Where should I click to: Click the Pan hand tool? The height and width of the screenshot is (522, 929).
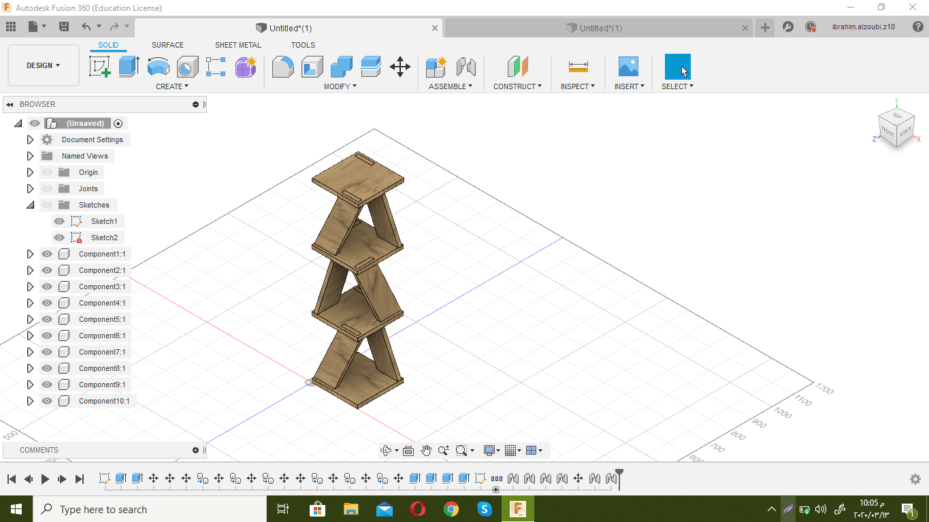(426, 451)
